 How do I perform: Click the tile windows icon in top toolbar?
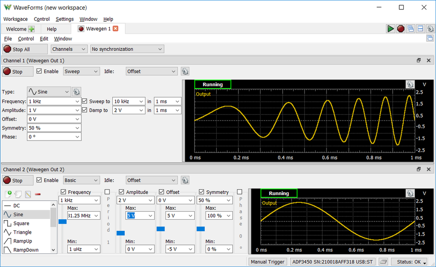(420, 29)
